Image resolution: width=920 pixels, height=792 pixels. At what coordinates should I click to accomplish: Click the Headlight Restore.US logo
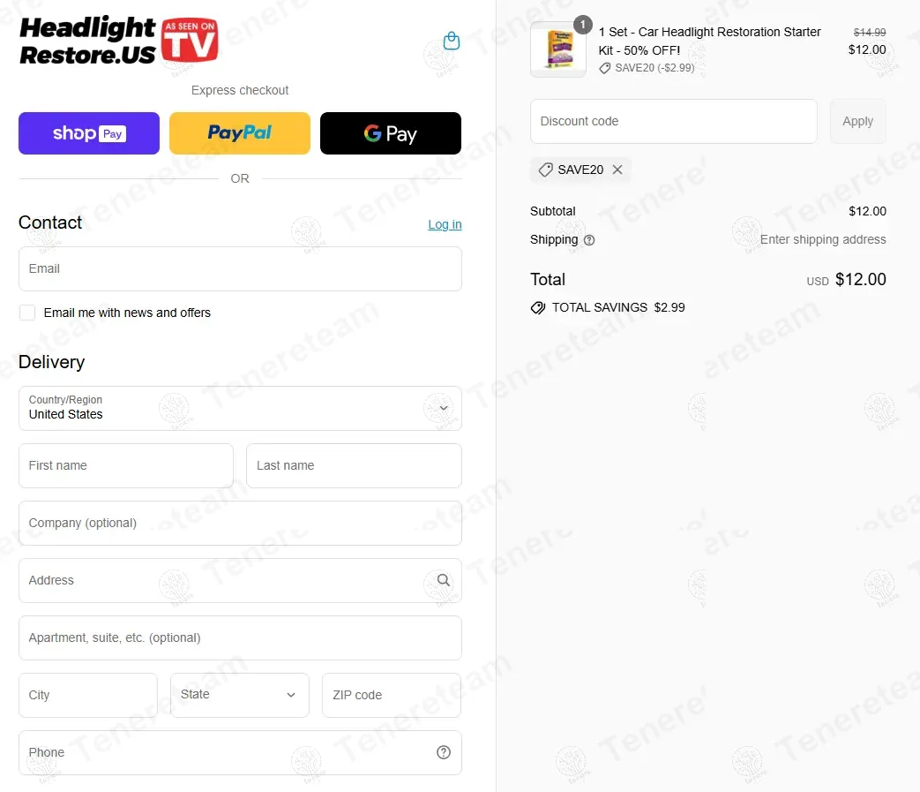(x=118, y=41)
